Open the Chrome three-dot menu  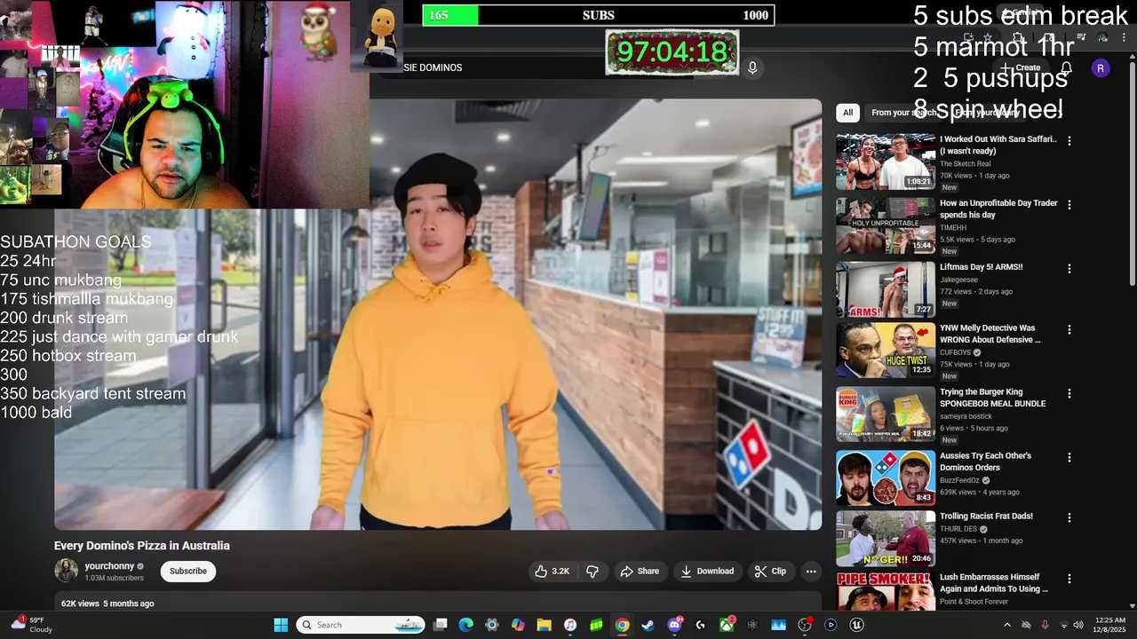pyautogui.click(x=1124, y=38)
